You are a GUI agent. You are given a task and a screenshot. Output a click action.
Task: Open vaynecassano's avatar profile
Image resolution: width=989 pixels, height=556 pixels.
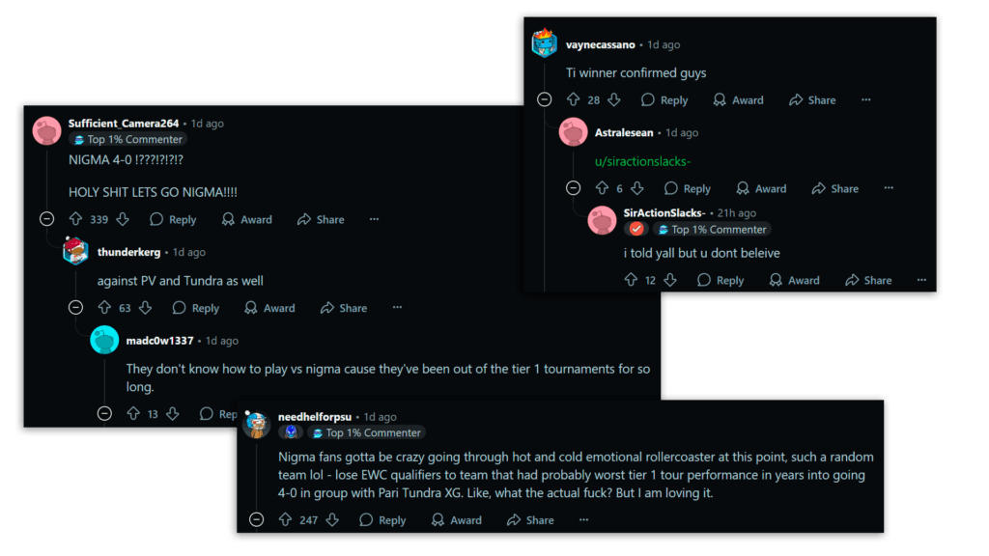coord(545,44)
